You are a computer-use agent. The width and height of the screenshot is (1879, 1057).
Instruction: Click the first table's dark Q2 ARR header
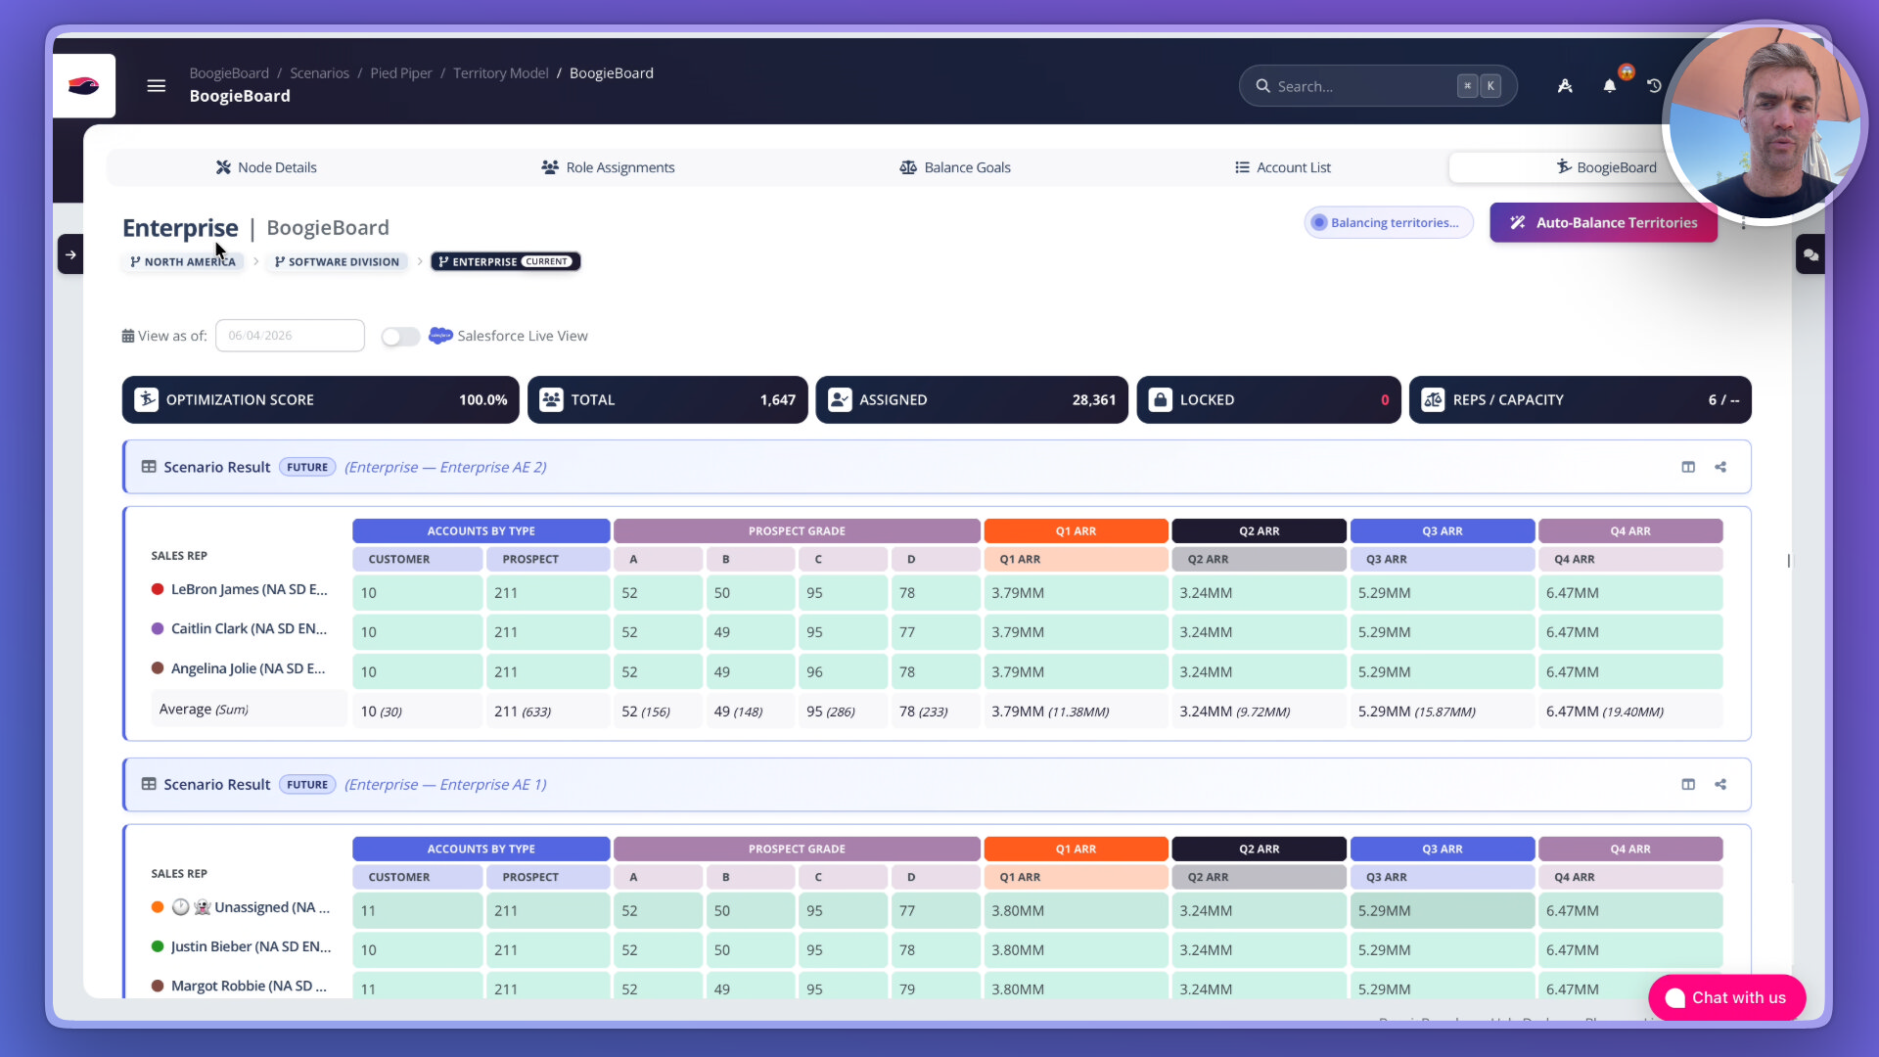point(1260,530)
